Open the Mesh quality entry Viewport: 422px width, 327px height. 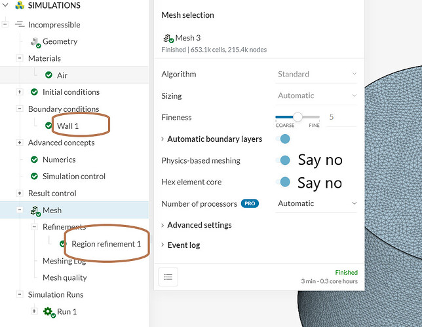[65, 277]
